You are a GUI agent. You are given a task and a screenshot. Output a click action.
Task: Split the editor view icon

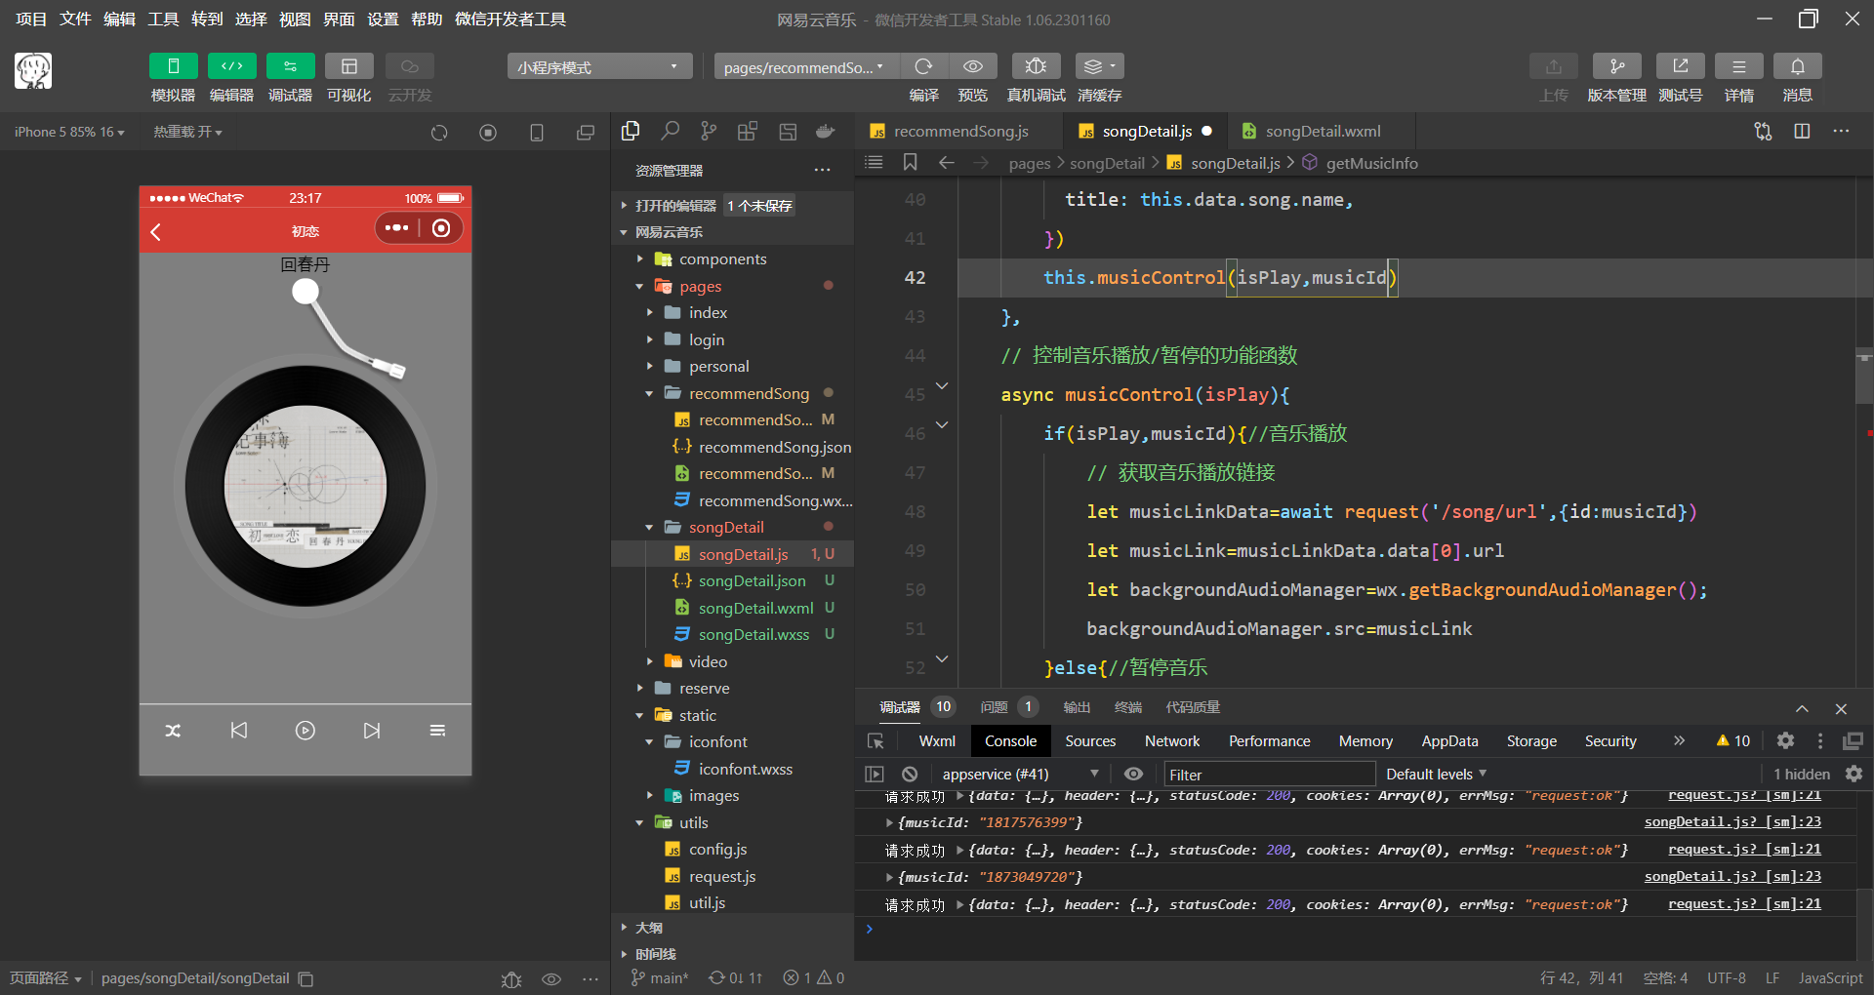1802,131
